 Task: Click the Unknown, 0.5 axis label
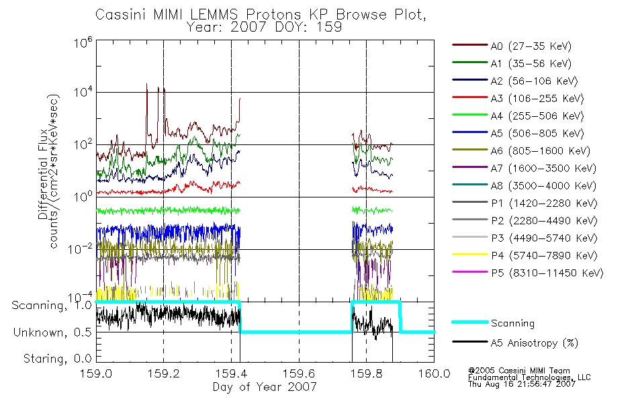52,332
